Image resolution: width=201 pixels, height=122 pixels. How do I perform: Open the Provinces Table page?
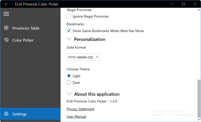(30, 28)
